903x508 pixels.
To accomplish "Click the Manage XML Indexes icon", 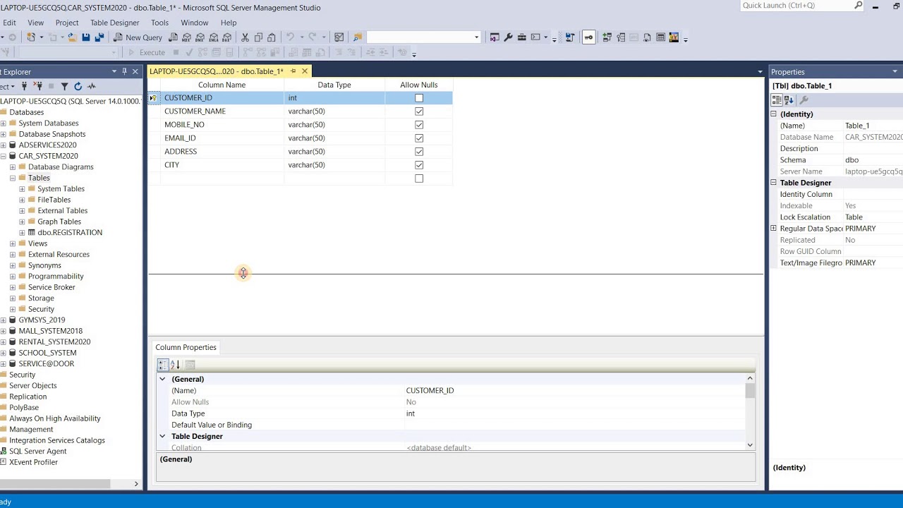I will (x=647, y=37).
